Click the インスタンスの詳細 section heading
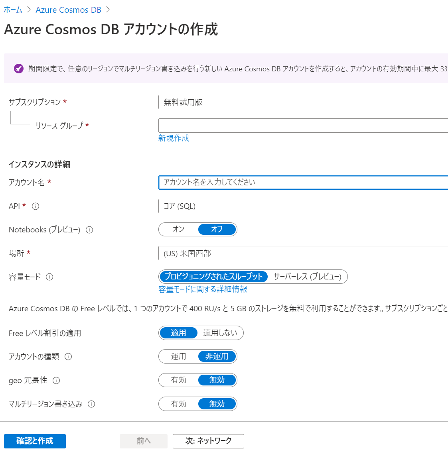Viewport: 448px width, 456px height. [39, 165]
